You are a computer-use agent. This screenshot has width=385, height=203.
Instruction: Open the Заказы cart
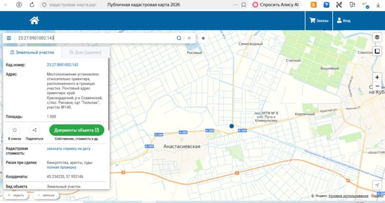319,21
